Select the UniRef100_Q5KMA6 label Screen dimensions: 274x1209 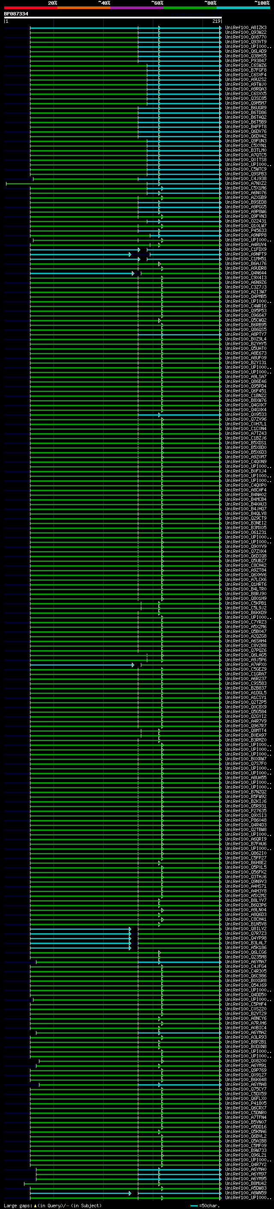click(x=246, y=1131)
